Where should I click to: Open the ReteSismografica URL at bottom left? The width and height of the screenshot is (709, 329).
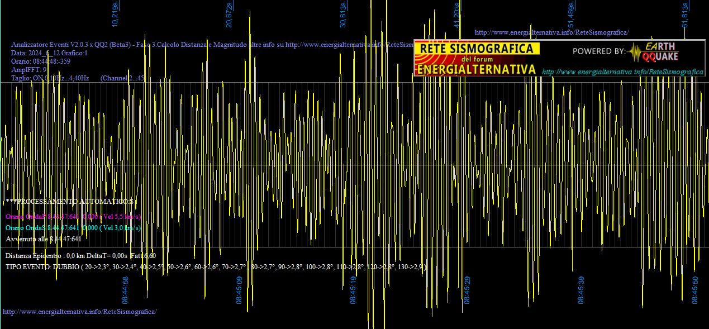pos(80,311)
